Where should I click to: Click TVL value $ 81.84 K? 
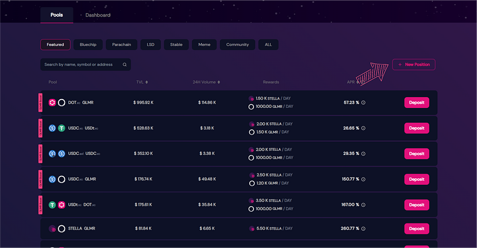[x=143, y=228]
